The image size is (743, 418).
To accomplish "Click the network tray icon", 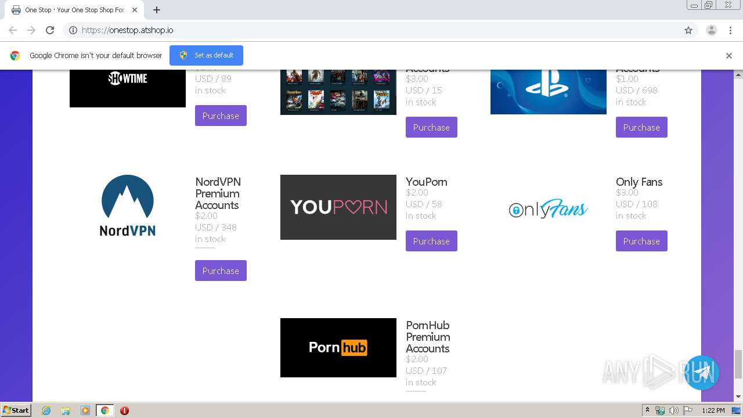I will tap(660, 410).
